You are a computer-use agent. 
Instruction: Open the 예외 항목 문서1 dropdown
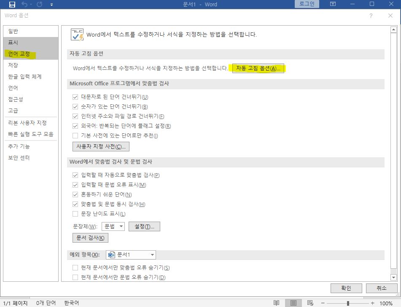click(x=131, y=255)
